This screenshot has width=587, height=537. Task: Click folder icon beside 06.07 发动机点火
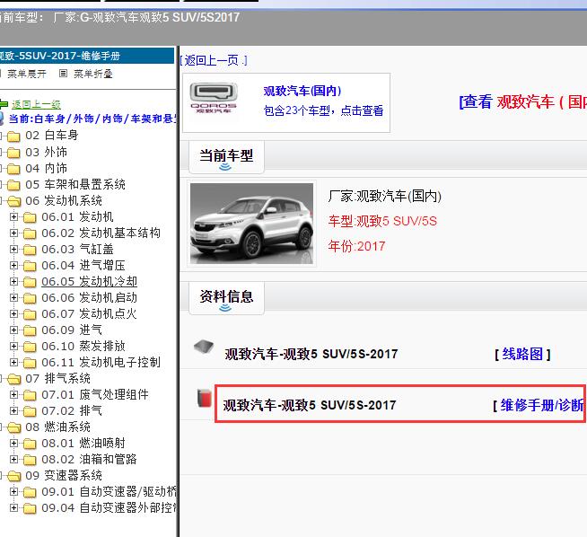pos(30,314)
